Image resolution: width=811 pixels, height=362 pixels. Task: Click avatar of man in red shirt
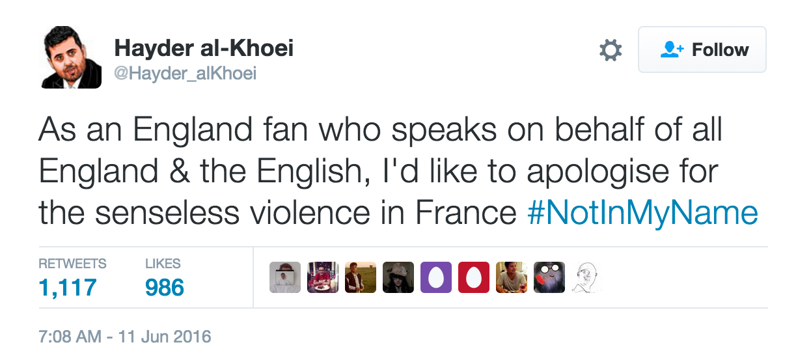coord(323,277)
